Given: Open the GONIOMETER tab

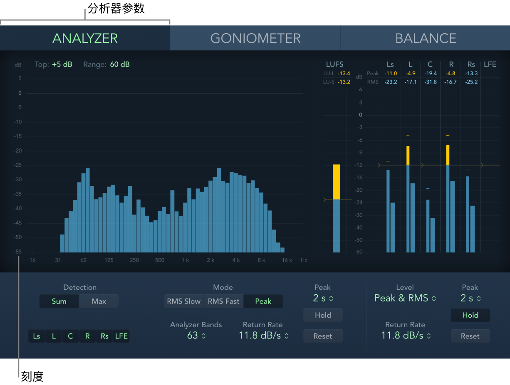Looking at the screenshot, I should coord(255,38).
